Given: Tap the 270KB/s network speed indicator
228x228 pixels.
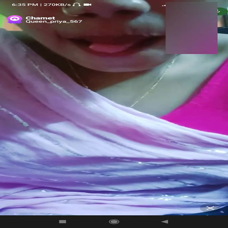Looking at the screenshot, I should [57, 5].
